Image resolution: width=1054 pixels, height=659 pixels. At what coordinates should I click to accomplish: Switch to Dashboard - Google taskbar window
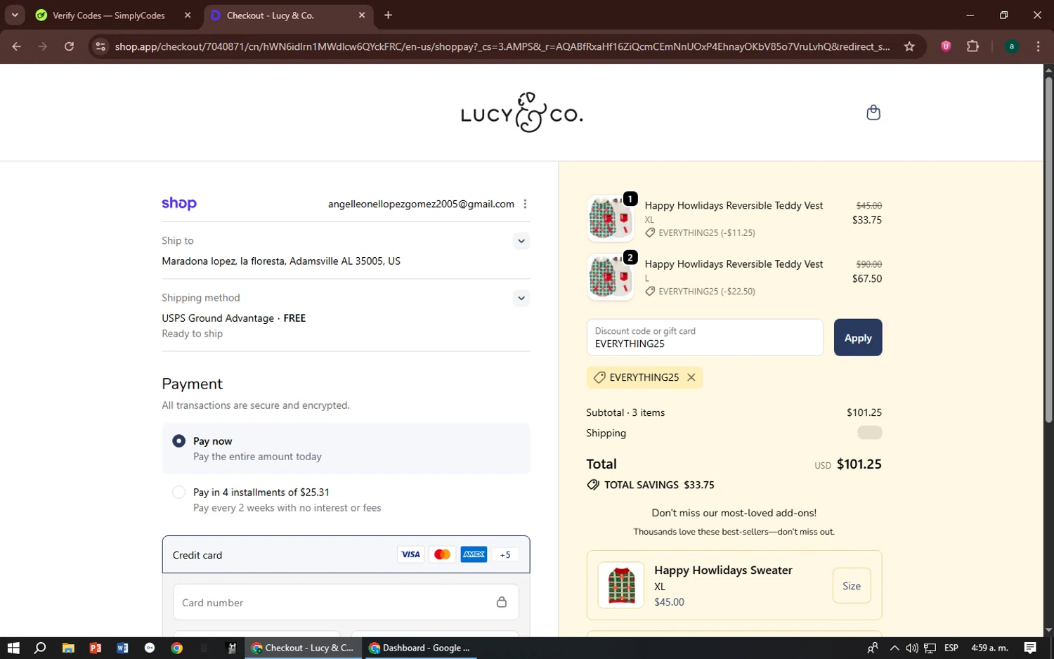click(x=419, y=648)
